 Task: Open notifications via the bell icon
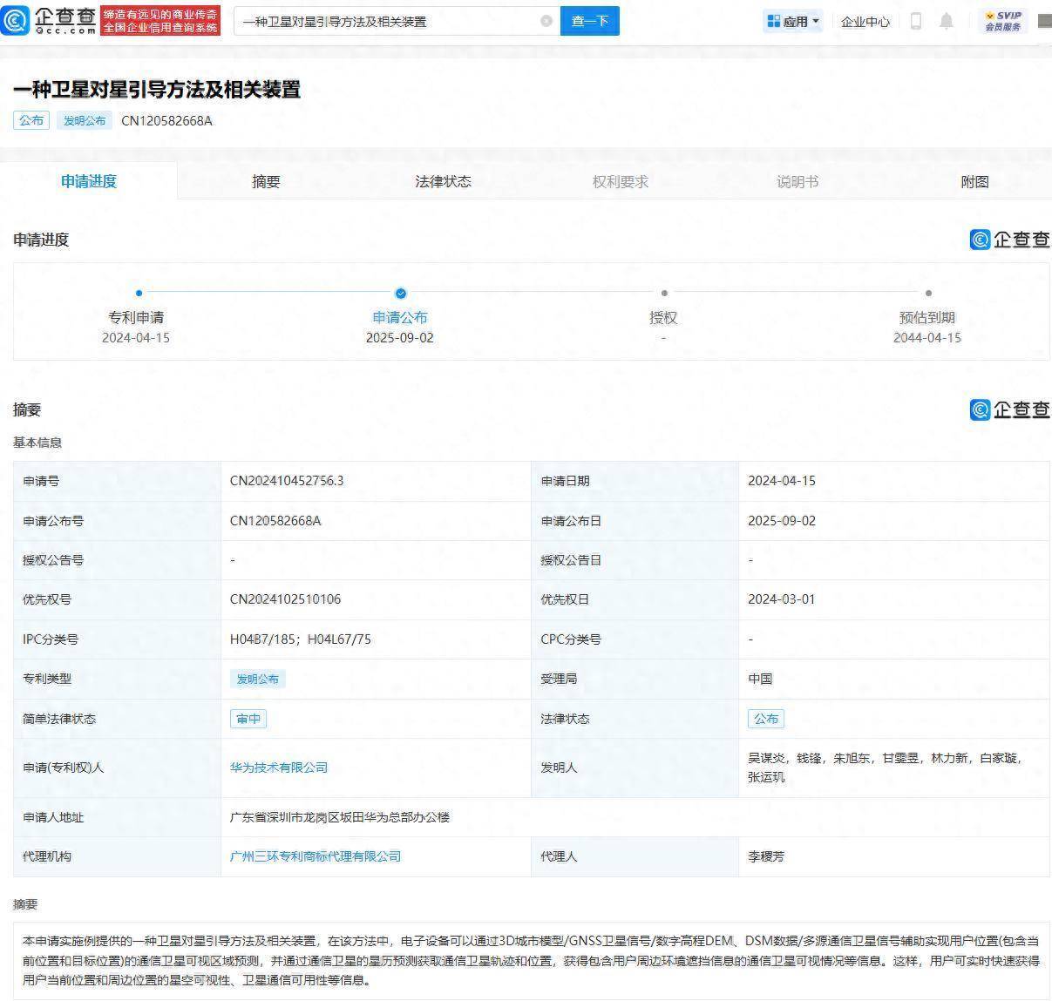click(x=947, y=21)
